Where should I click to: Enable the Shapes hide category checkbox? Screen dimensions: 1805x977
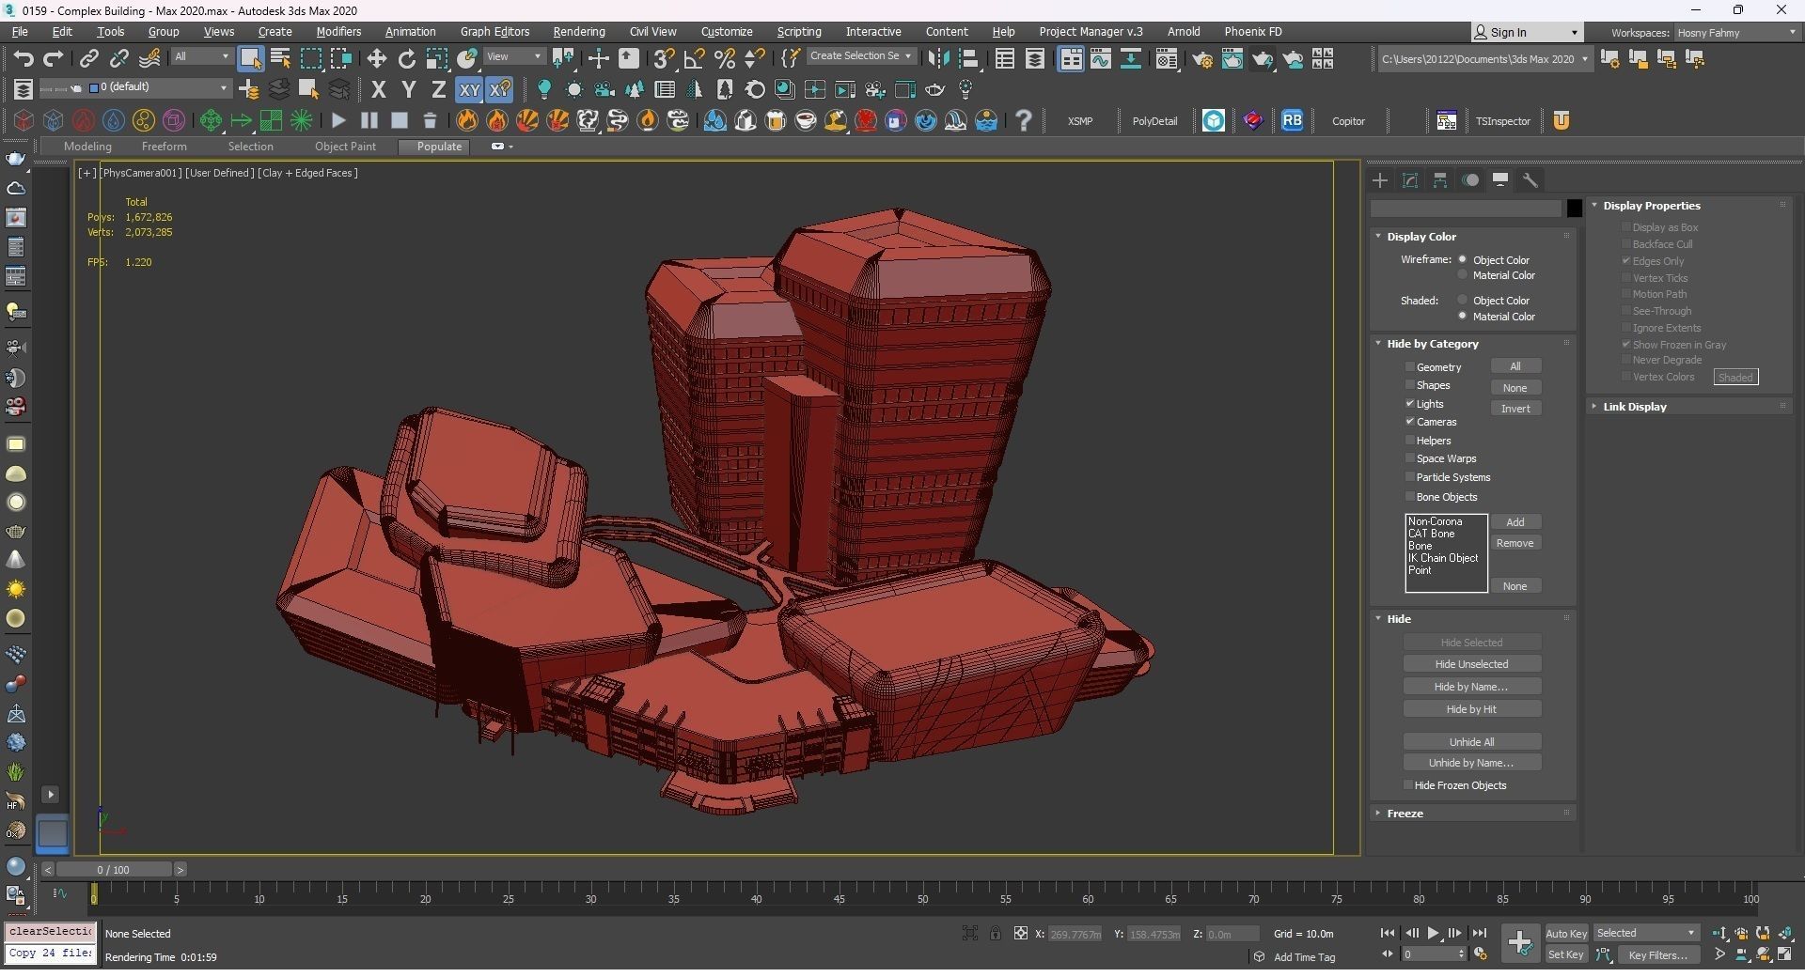[x=1410, y=384]
